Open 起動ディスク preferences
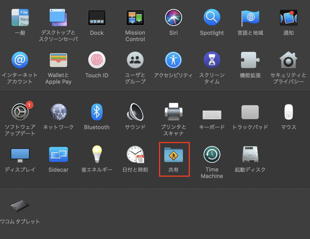This screenshot has width=310, height=239. (250, 154)
